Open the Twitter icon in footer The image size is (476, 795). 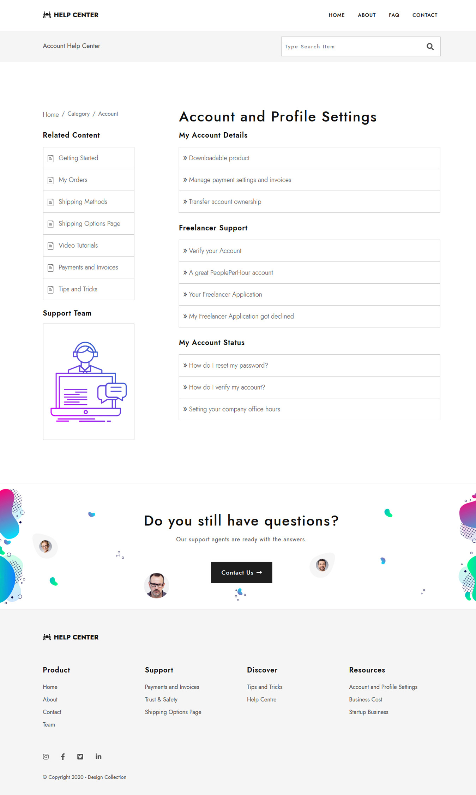point(80,756)
